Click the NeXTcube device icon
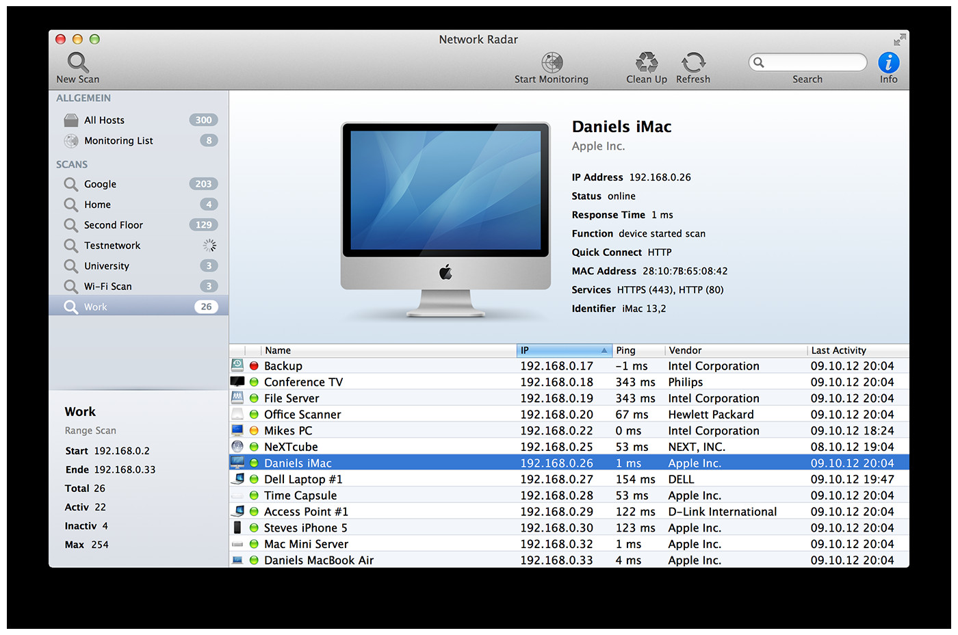Screen dimensions: 958x635 coord(237,446)
